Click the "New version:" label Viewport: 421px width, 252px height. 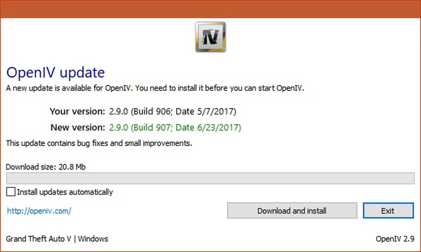78,127
